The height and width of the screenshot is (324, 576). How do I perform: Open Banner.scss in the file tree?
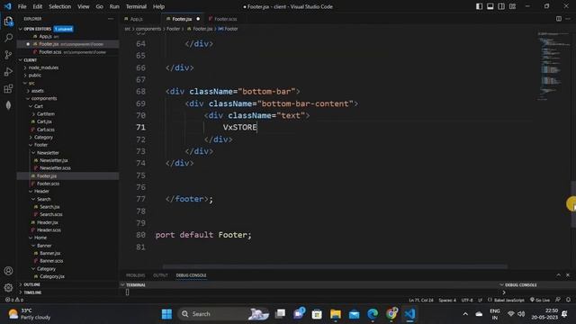(51, 261)
